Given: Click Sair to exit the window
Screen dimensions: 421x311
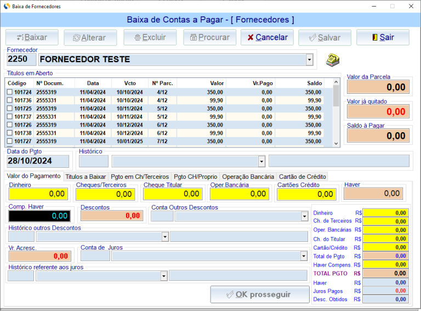Looking at the screenshot, I should tap(383, 37).
